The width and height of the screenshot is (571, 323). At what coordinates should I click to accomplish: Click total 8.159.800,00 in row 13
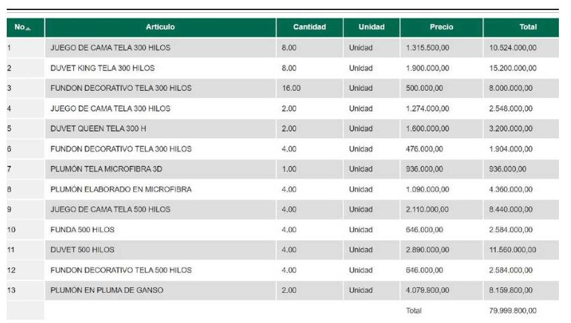pyautogui.click(x=511, y=291)
